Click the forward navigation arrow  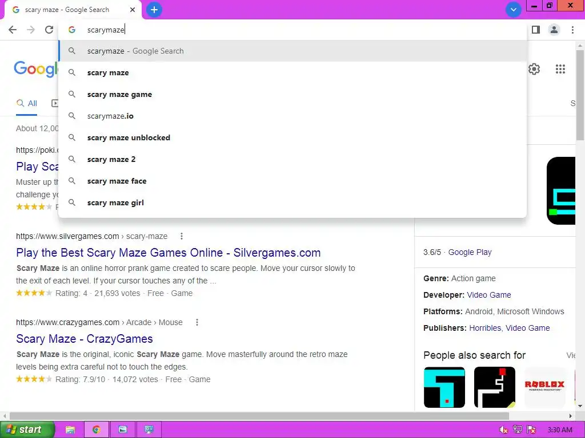(x=31, y=30)
